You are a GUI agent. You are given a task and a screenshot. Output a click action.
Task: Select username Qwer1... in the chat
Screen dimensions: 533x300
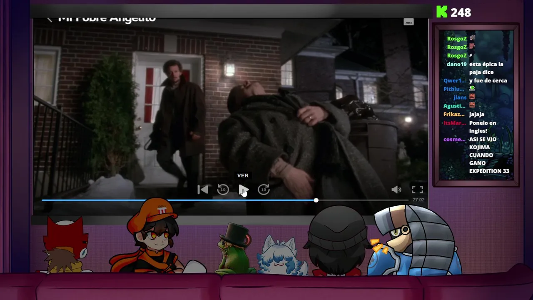[455, 80]
